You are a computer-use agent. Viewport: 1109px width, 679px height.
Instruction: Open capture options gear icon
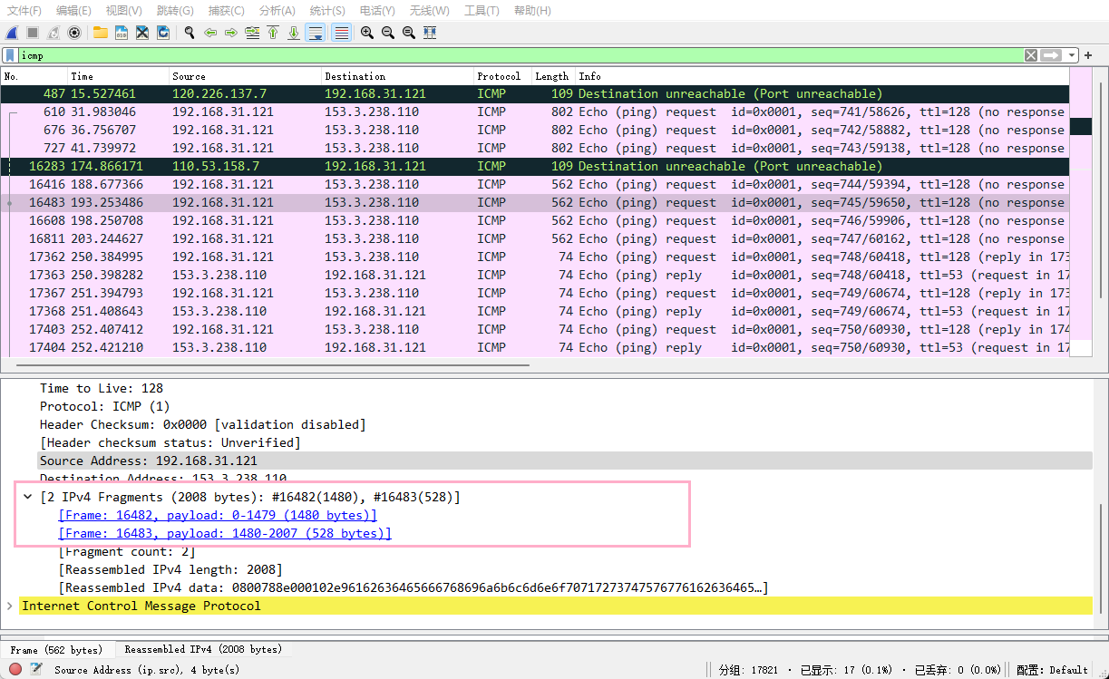pyautogui.click(x=74, y=33)
